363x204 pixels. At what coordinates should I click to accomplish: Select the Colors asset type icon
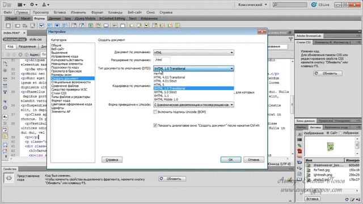tap(299, 140)
